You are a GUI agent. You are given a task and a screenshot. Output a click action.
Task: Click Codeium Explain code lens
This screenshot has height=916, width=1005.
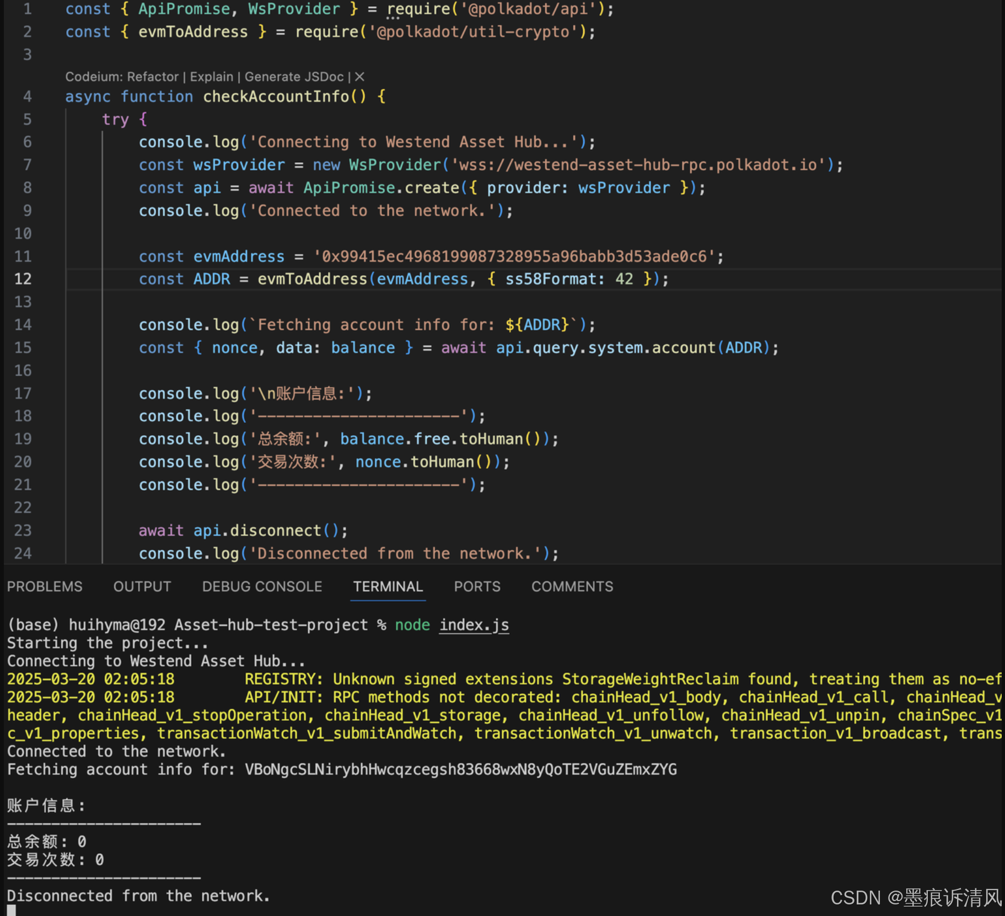212,77
